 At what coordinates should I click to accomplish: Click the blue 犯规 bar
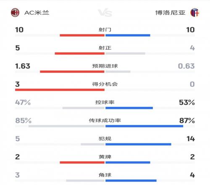coord(138,144)
